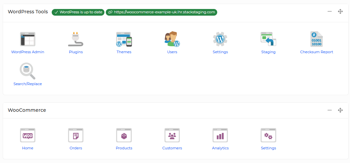The image size is (350, 163).
Task: Open the woocommerce-example-uk staging URL badge
Action: tap(161, 12)
